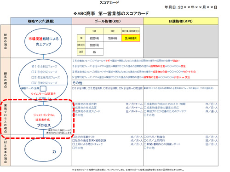The height and width of the screenshot is (172, 230).
Task: Tick the Ⅲ 受注後対応フェーズ checkbox
Action: click(x=33, y=77)
